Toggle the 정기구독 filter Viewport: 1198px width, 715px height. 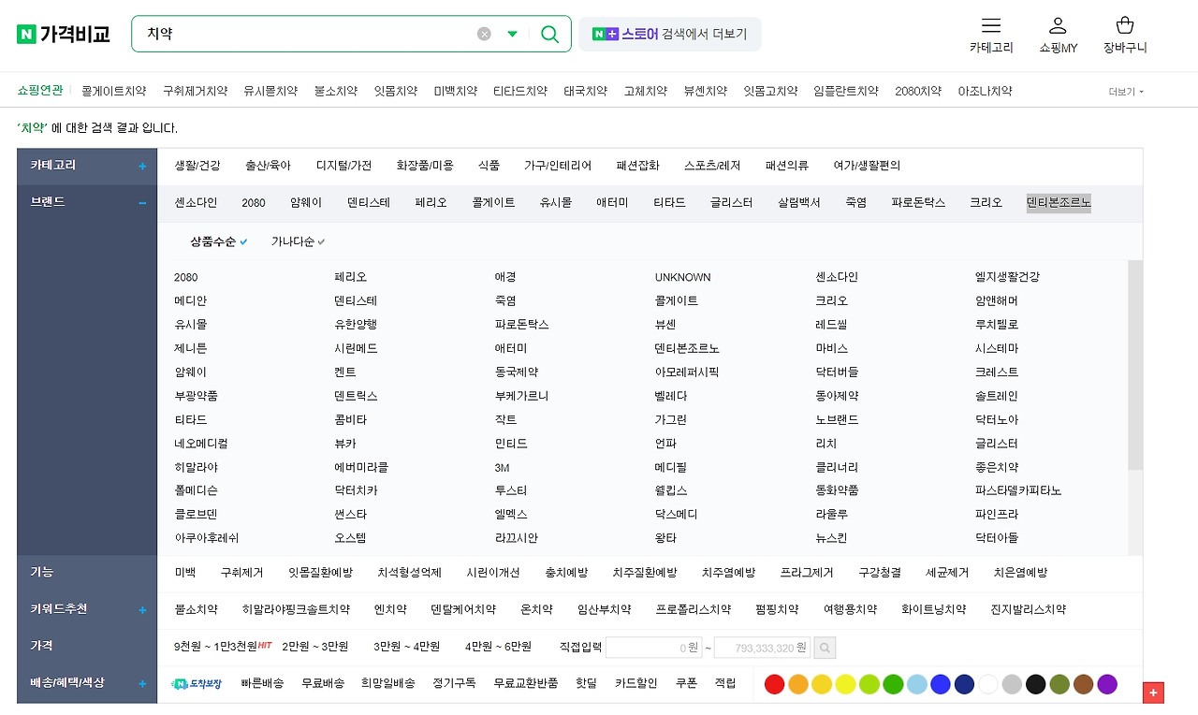pyautogui.click(x=454, y=683)
